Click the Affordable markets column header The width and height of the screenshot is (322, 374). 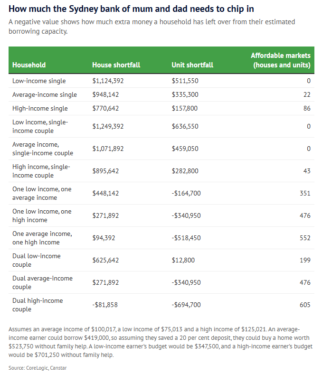tap(281, 60)
